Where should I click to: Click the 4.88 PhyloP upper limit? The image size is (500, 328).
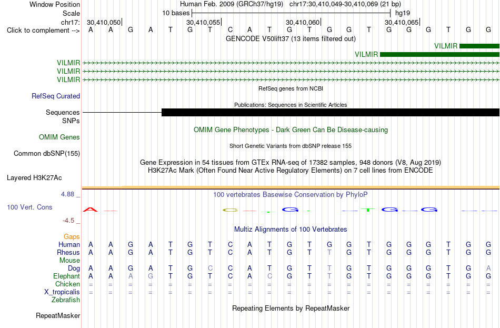click(x=67, y=194)
